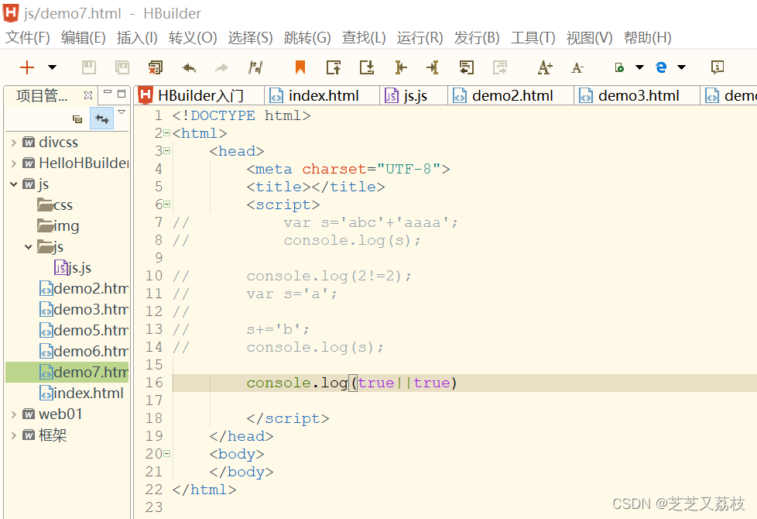The width and height of the screenshot is (757, 519).
Task: Fold the script block at line 6
Action: pyautogui.click(x=166, y=205)
